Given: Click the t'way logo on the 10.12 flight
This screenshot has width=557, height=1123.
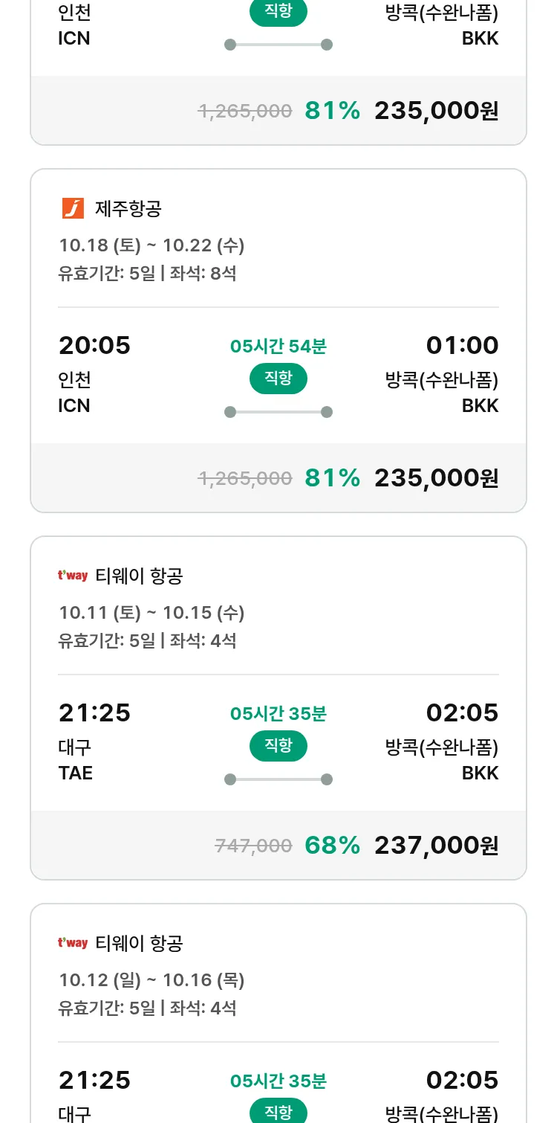Looking at the screenshot, I should [73, 943].
